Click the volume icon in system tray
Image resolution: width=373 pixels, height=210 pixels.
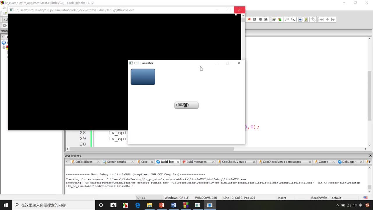point(354,205)
